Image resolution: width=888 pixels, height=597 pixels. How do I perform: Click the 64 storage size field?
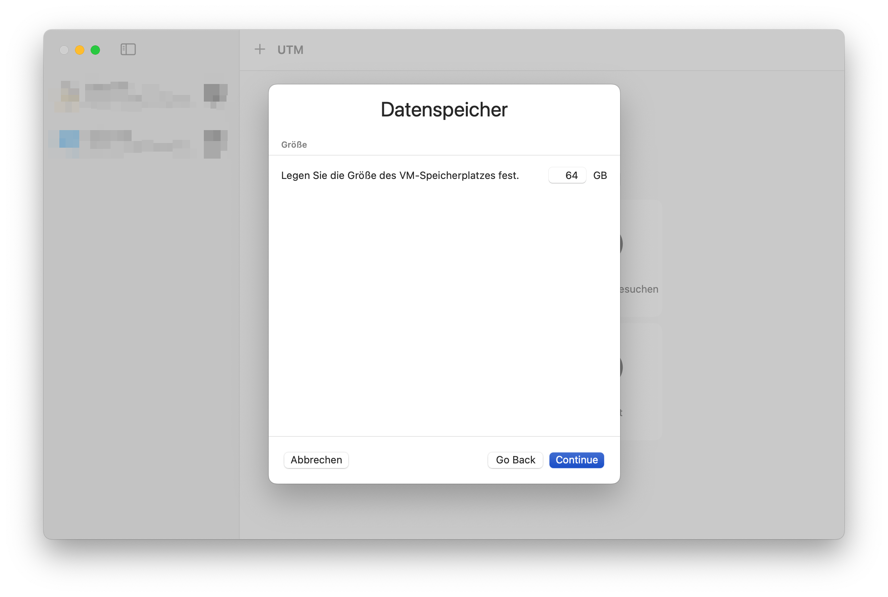[567, 175]
